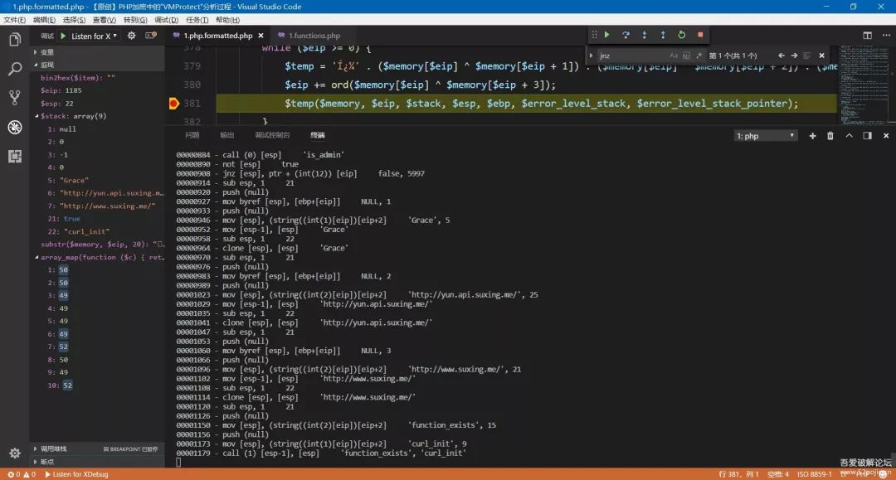Open the 调试(D) menu

166,20
